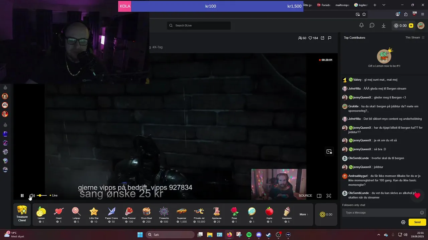
Task: Open the emoji picker in chat
Action: pyautogui.click(x=422, y=213)
